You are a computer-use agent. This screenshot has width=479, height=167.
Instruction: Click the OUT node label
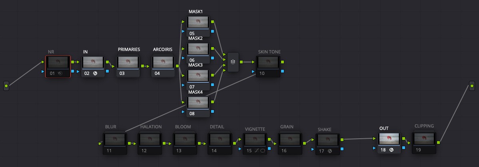(x=384, y=128)
